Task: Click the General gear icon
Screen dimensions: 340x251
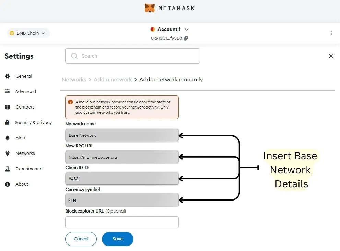Action: tap(8, 76)
